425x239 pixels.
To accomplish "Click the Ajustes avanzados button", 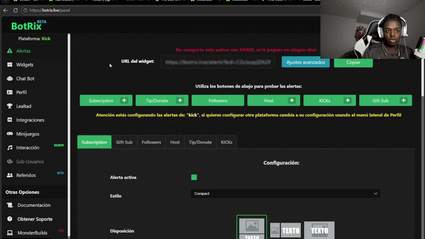I will (305, 62).
